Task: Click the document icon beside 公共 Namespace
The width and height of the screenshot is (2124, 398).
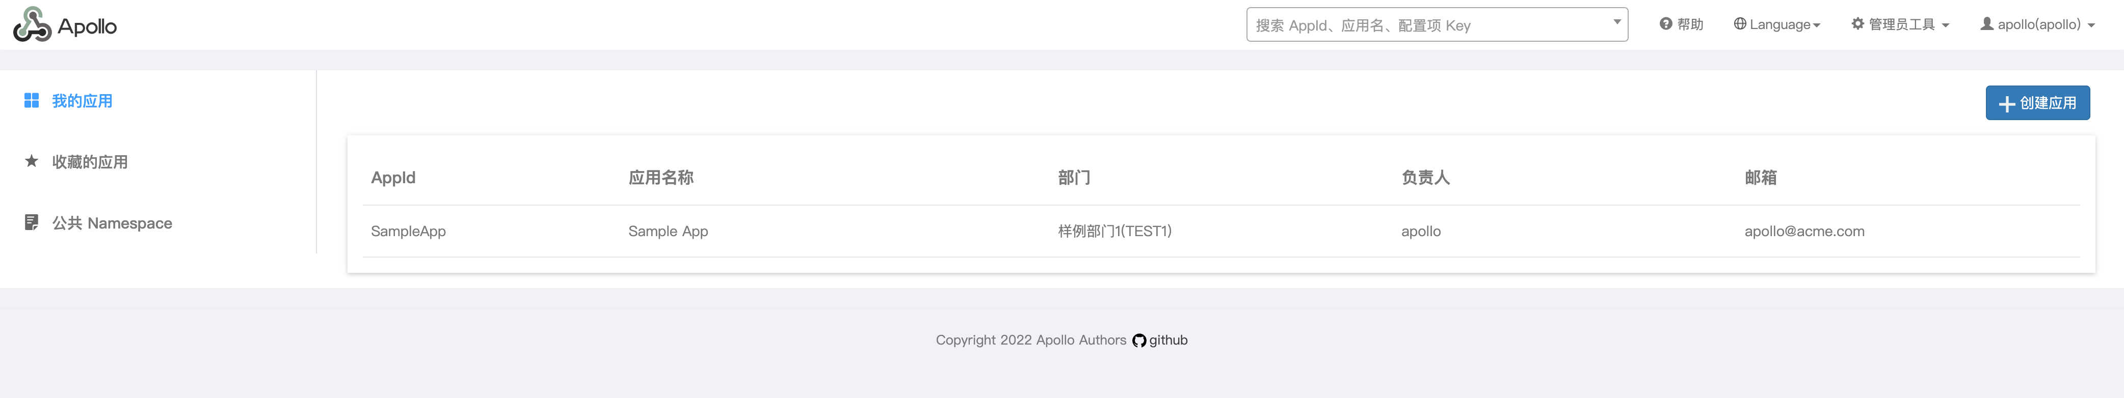Action: tap(31, 222)
